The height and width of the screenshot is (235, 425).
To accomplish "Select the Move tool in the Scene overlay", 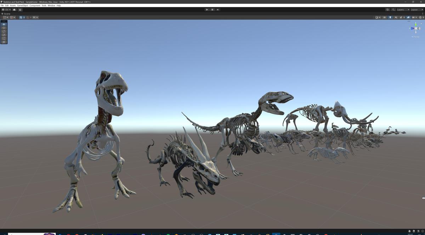I will pyautogui.click(x=4, y=28).
